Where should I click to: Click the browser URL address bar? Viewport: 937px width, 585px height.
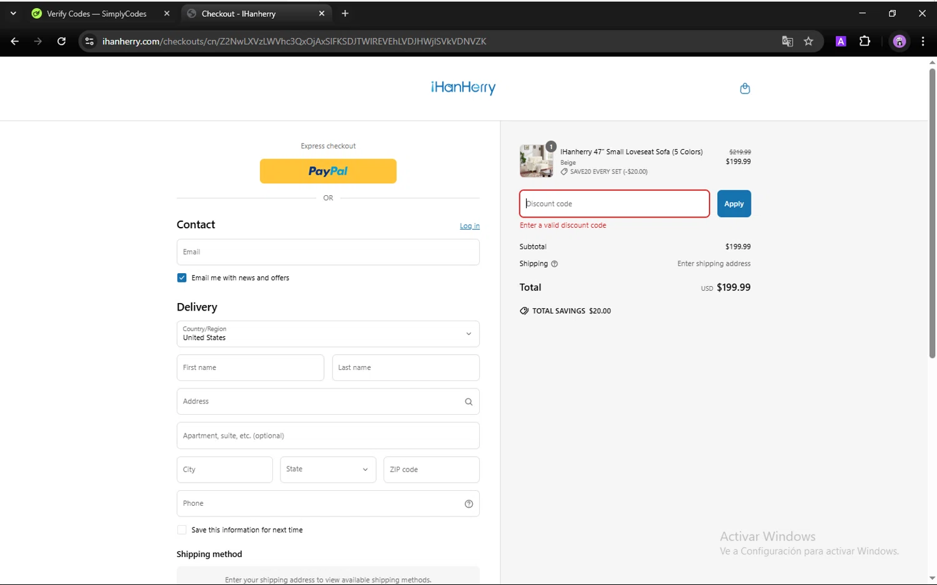point(437,41)
